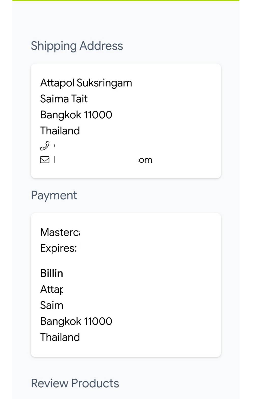
Task: Tap the envelope email icon
Action: (45, 160)
